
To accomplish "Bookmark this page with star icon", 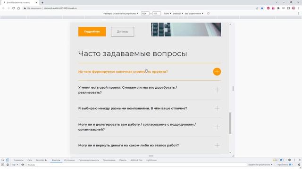I will 262,8.
